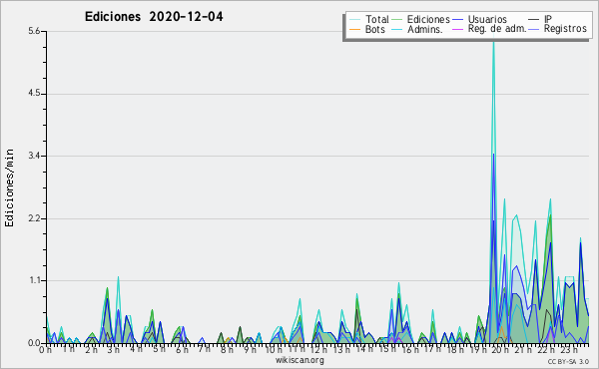Screen dimensions: 599x369
Task: Click the 'Registros' legend entry
Action: pyautogui.click(x=565, y=29)
